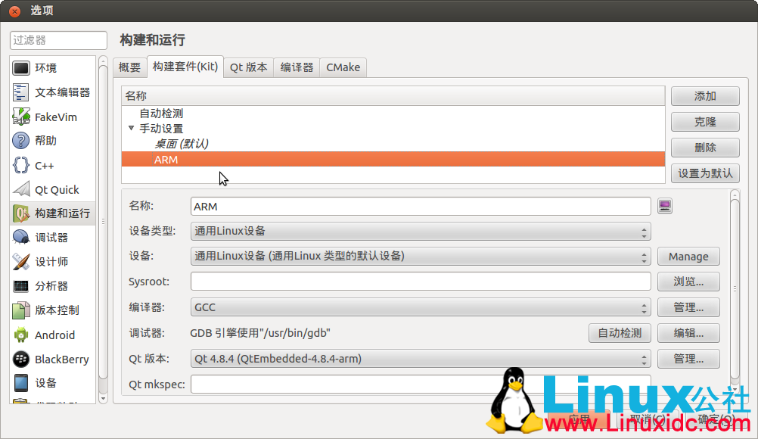Select the 桌面 (默认) kit in the list
Screen dimensions: 758x439
(182, 144)
